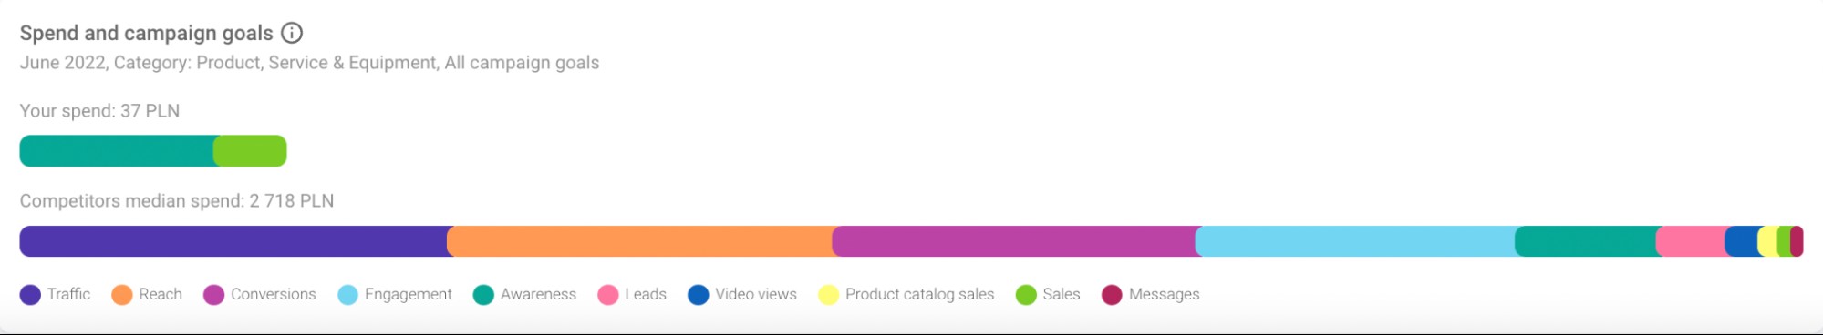Click green Sales portion of your spend bar
This screenshot has width=1823, height=335.
coord(251,151)
